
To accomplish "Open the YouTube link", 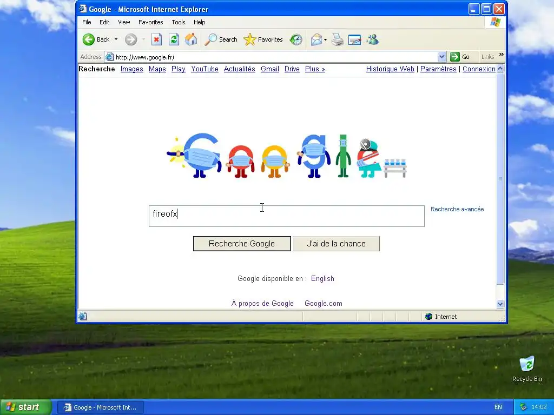I will coord(205,69).
